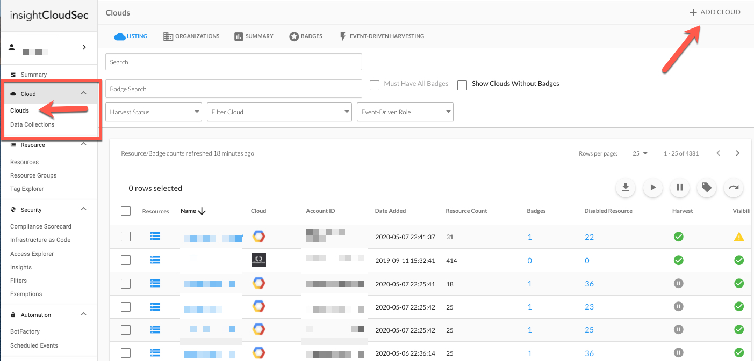Click in the Badge Search field

click(234, 89)
